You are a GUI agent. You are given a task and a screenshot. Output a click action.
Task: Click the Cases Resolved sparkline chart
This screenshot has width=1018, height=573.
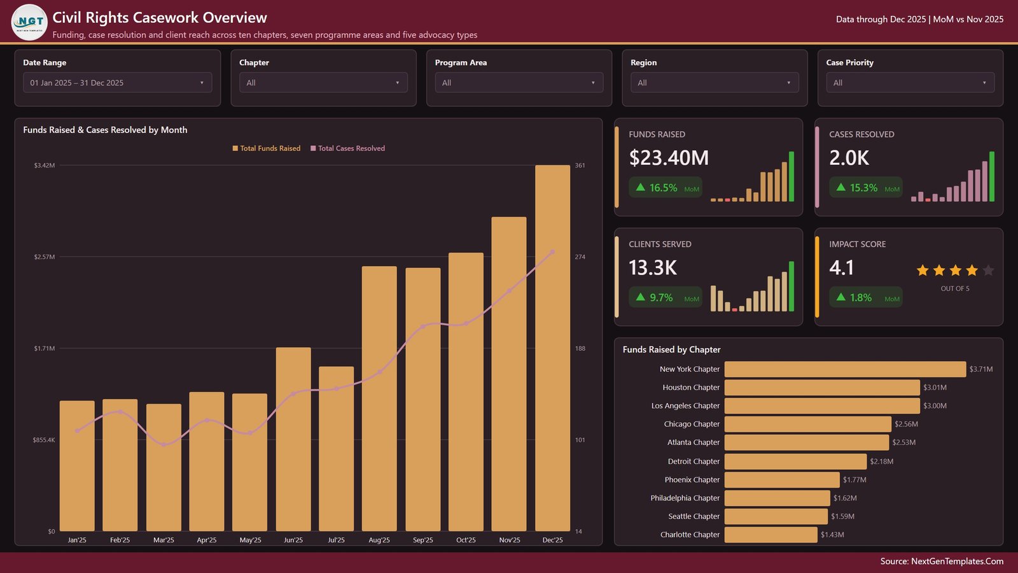point(952,176)
